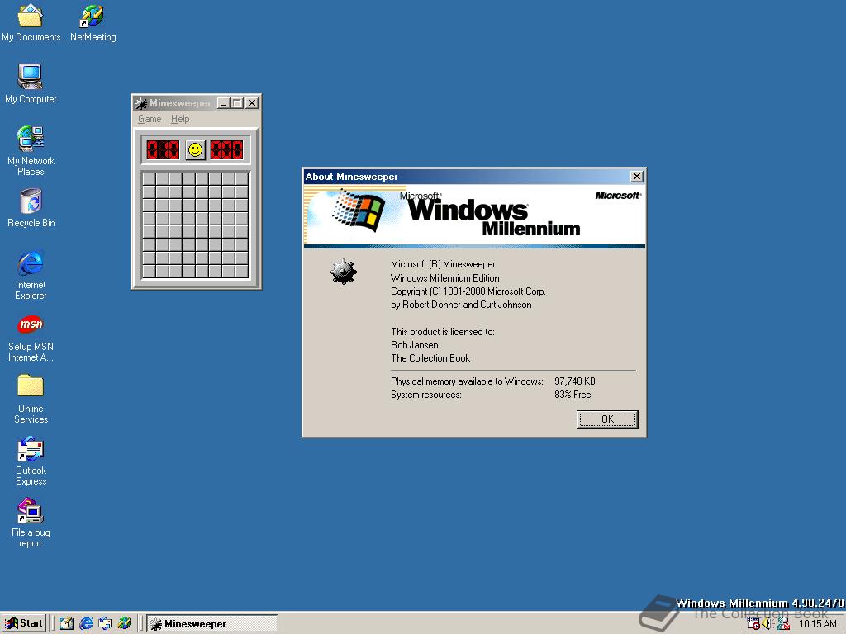Screen dimensions: 846x634
Task: Click the Minesweeper timer display
Action: click(x=226, y=150)
